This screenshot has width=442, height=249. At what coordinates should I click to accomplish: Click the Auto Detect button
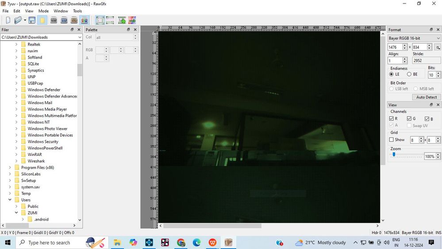[427, 97]
